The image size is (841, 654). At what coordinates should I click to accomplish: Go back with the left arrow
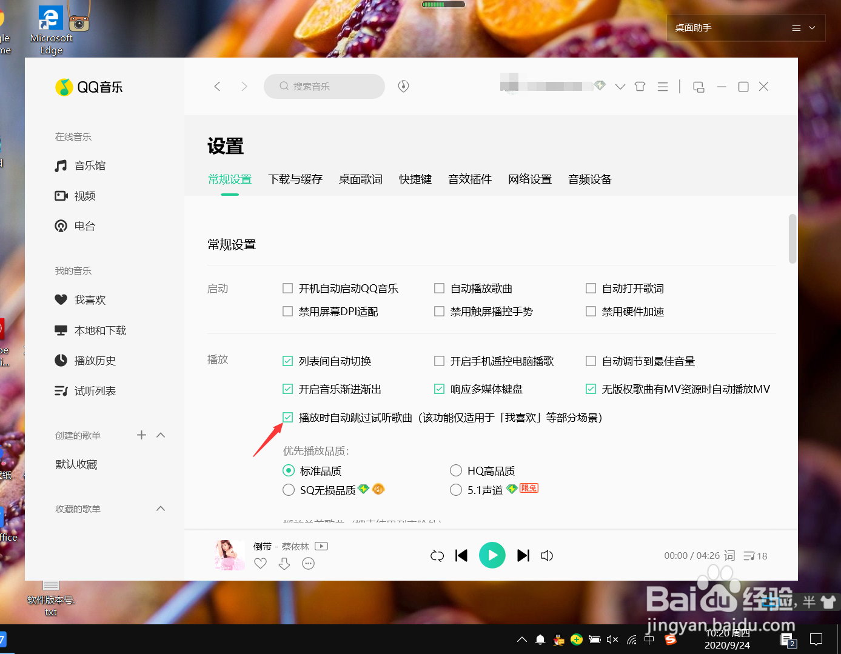(217, 86)
